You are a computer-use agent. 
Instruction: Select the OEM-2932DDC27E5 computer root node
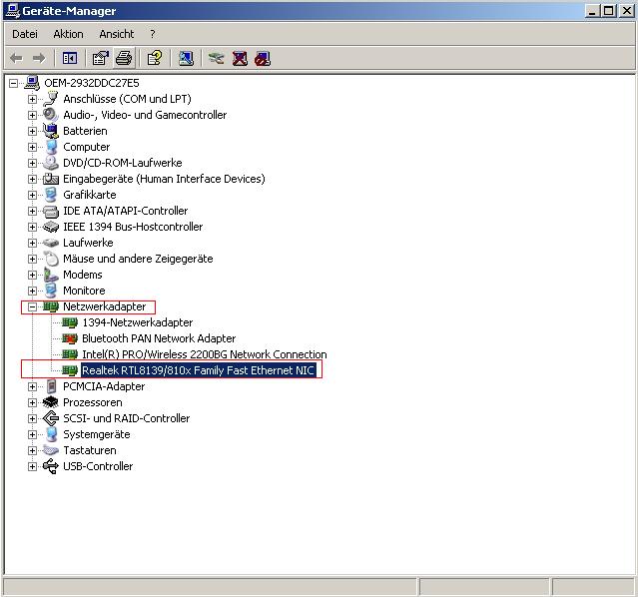91,83
